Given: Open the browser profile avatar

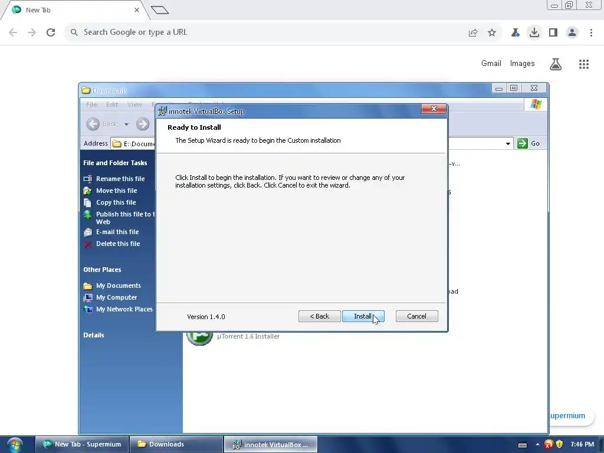Looking at the screenshot, I should click(x=572, y=33).
